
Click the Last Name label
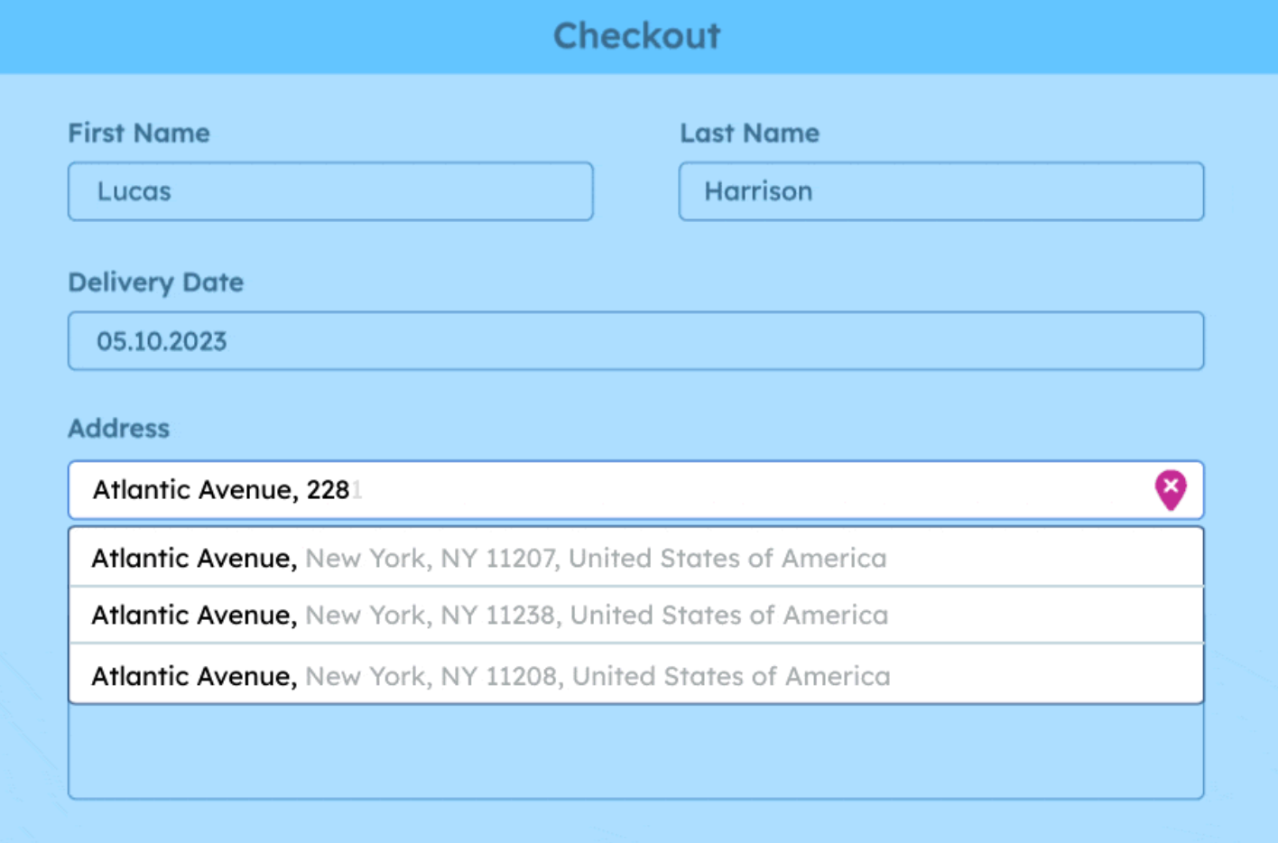[x=749, y=133]
